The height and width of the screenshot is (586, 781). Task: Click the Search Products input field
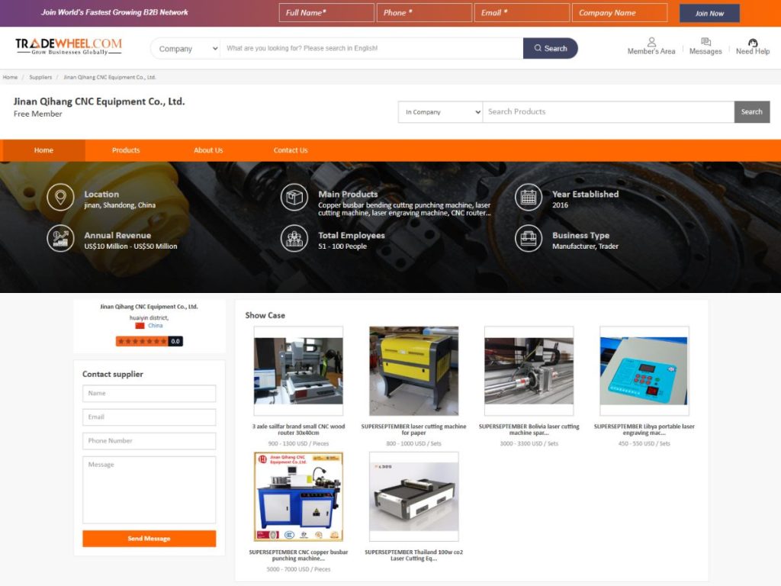[608, 112]
